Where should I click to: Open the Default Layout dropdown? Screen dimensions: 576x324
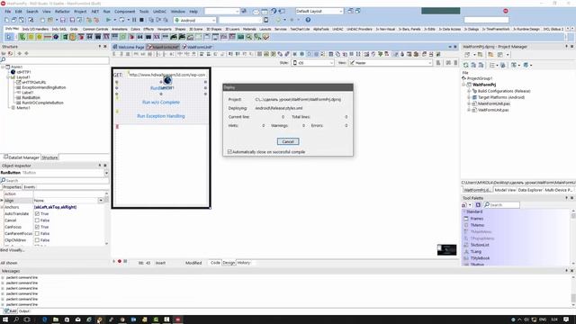(341, 12)
